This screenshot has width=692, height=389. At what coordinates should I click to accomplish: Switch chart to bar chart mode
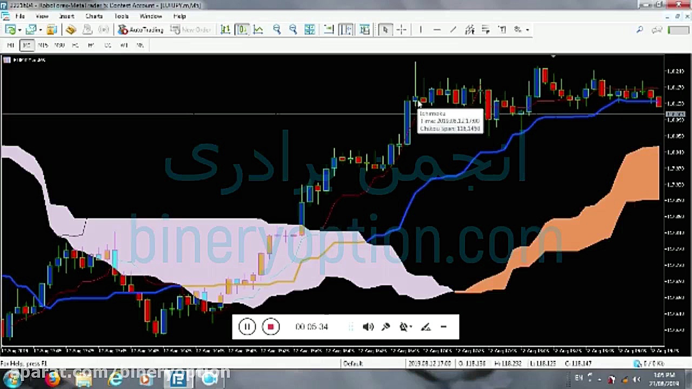click(225, 30)
